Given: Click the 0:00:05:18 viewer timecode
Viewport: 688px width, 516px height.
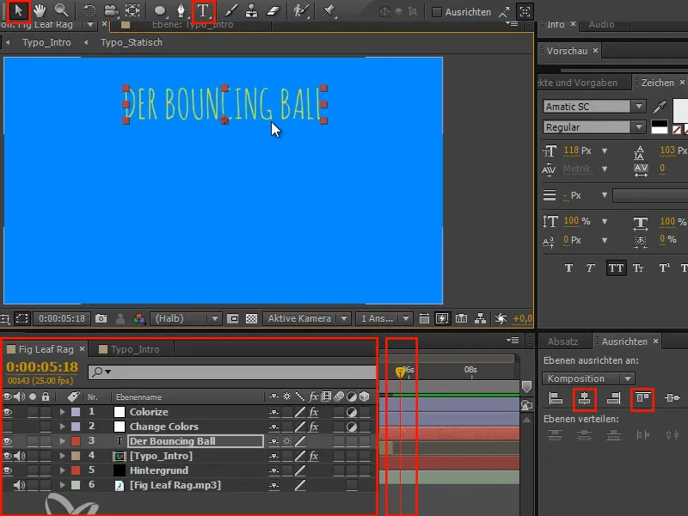Looking at the screenshot, I should click(62, 318).
